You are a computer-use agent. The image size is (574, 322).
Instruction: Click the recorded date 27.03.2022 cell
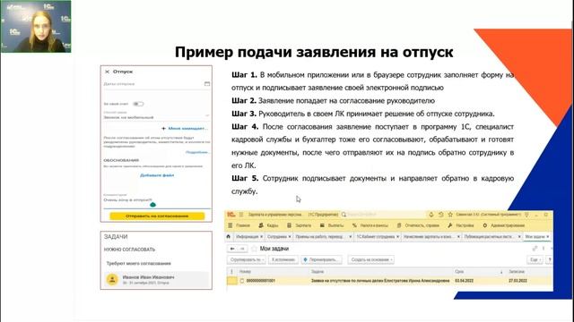coord(518,281)
